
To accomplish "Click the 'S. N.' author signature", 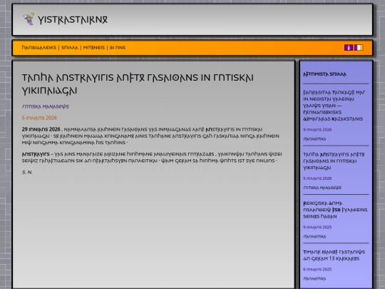I will [x=27, y=172].
